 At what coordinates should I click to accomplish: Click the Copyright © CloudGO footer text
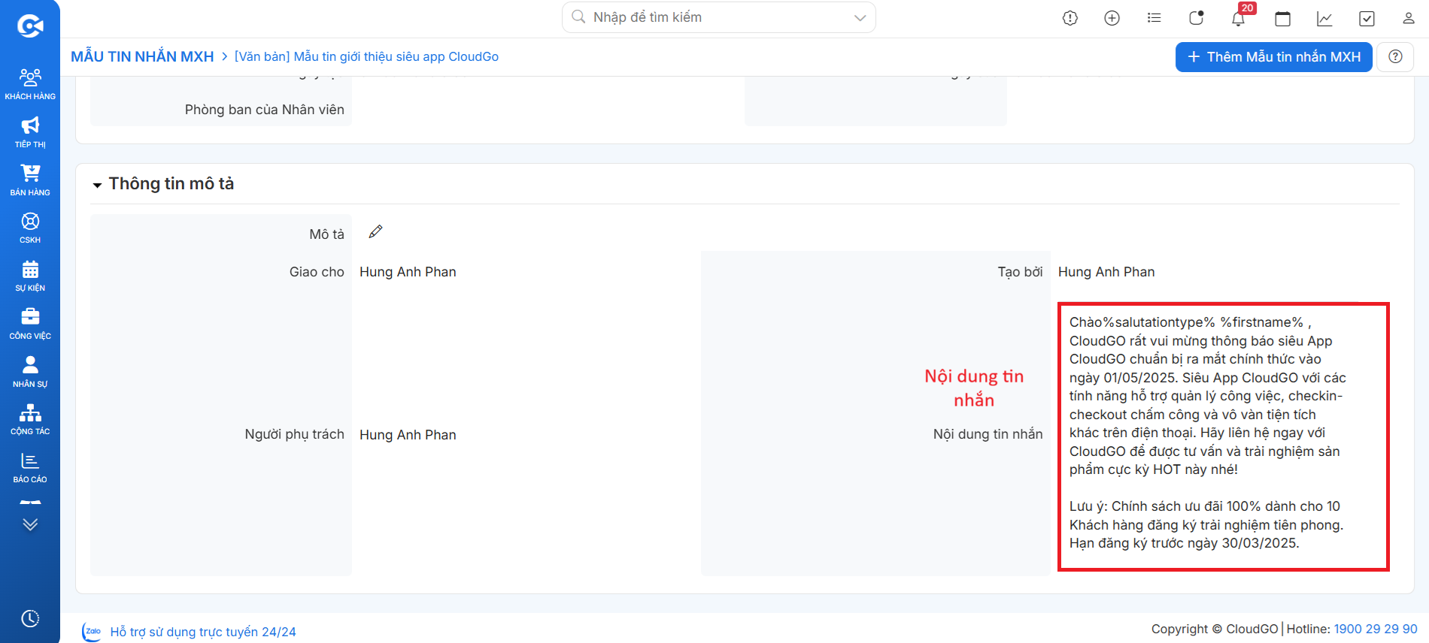coord(1215,629)
